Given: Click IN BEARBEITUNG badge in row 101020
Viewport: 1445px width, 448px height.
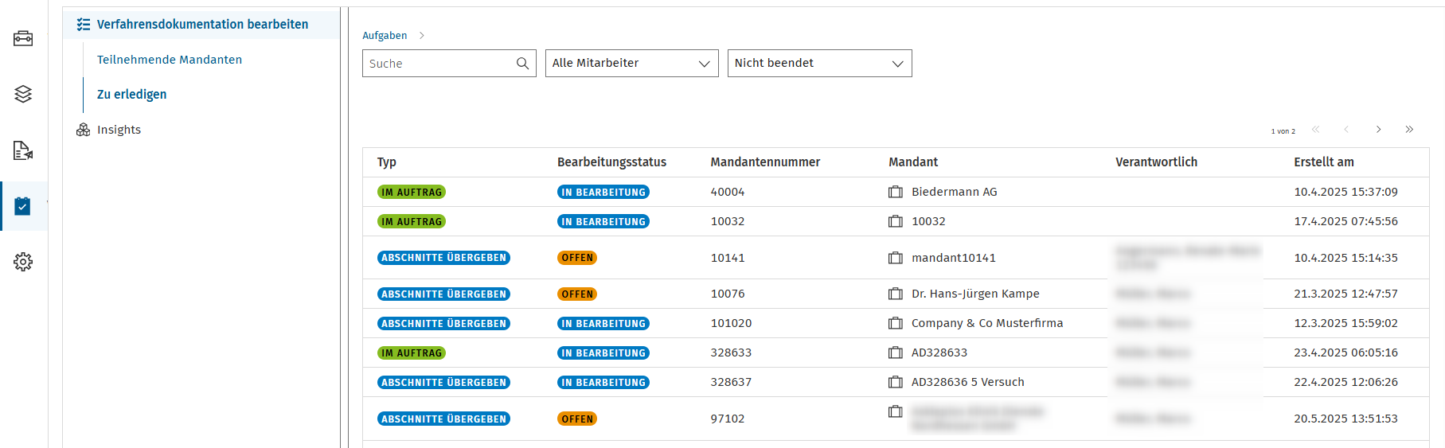Looking at the screenshot, I should click(x=603, y=323).
